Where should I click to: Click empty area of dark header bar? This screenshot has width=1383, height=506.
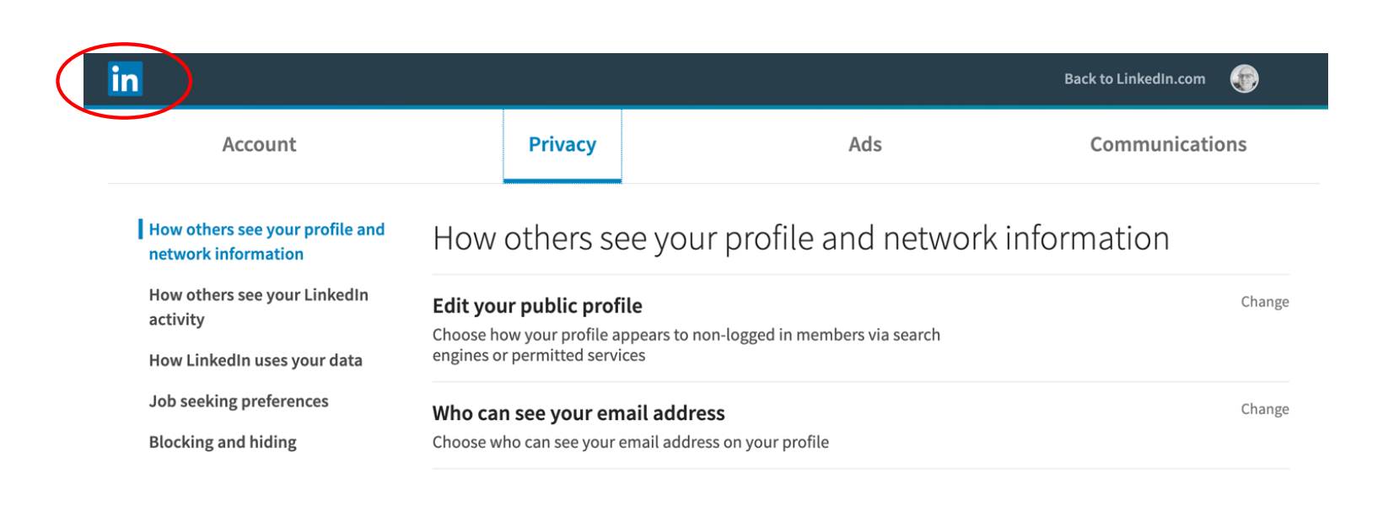[590, 79]
